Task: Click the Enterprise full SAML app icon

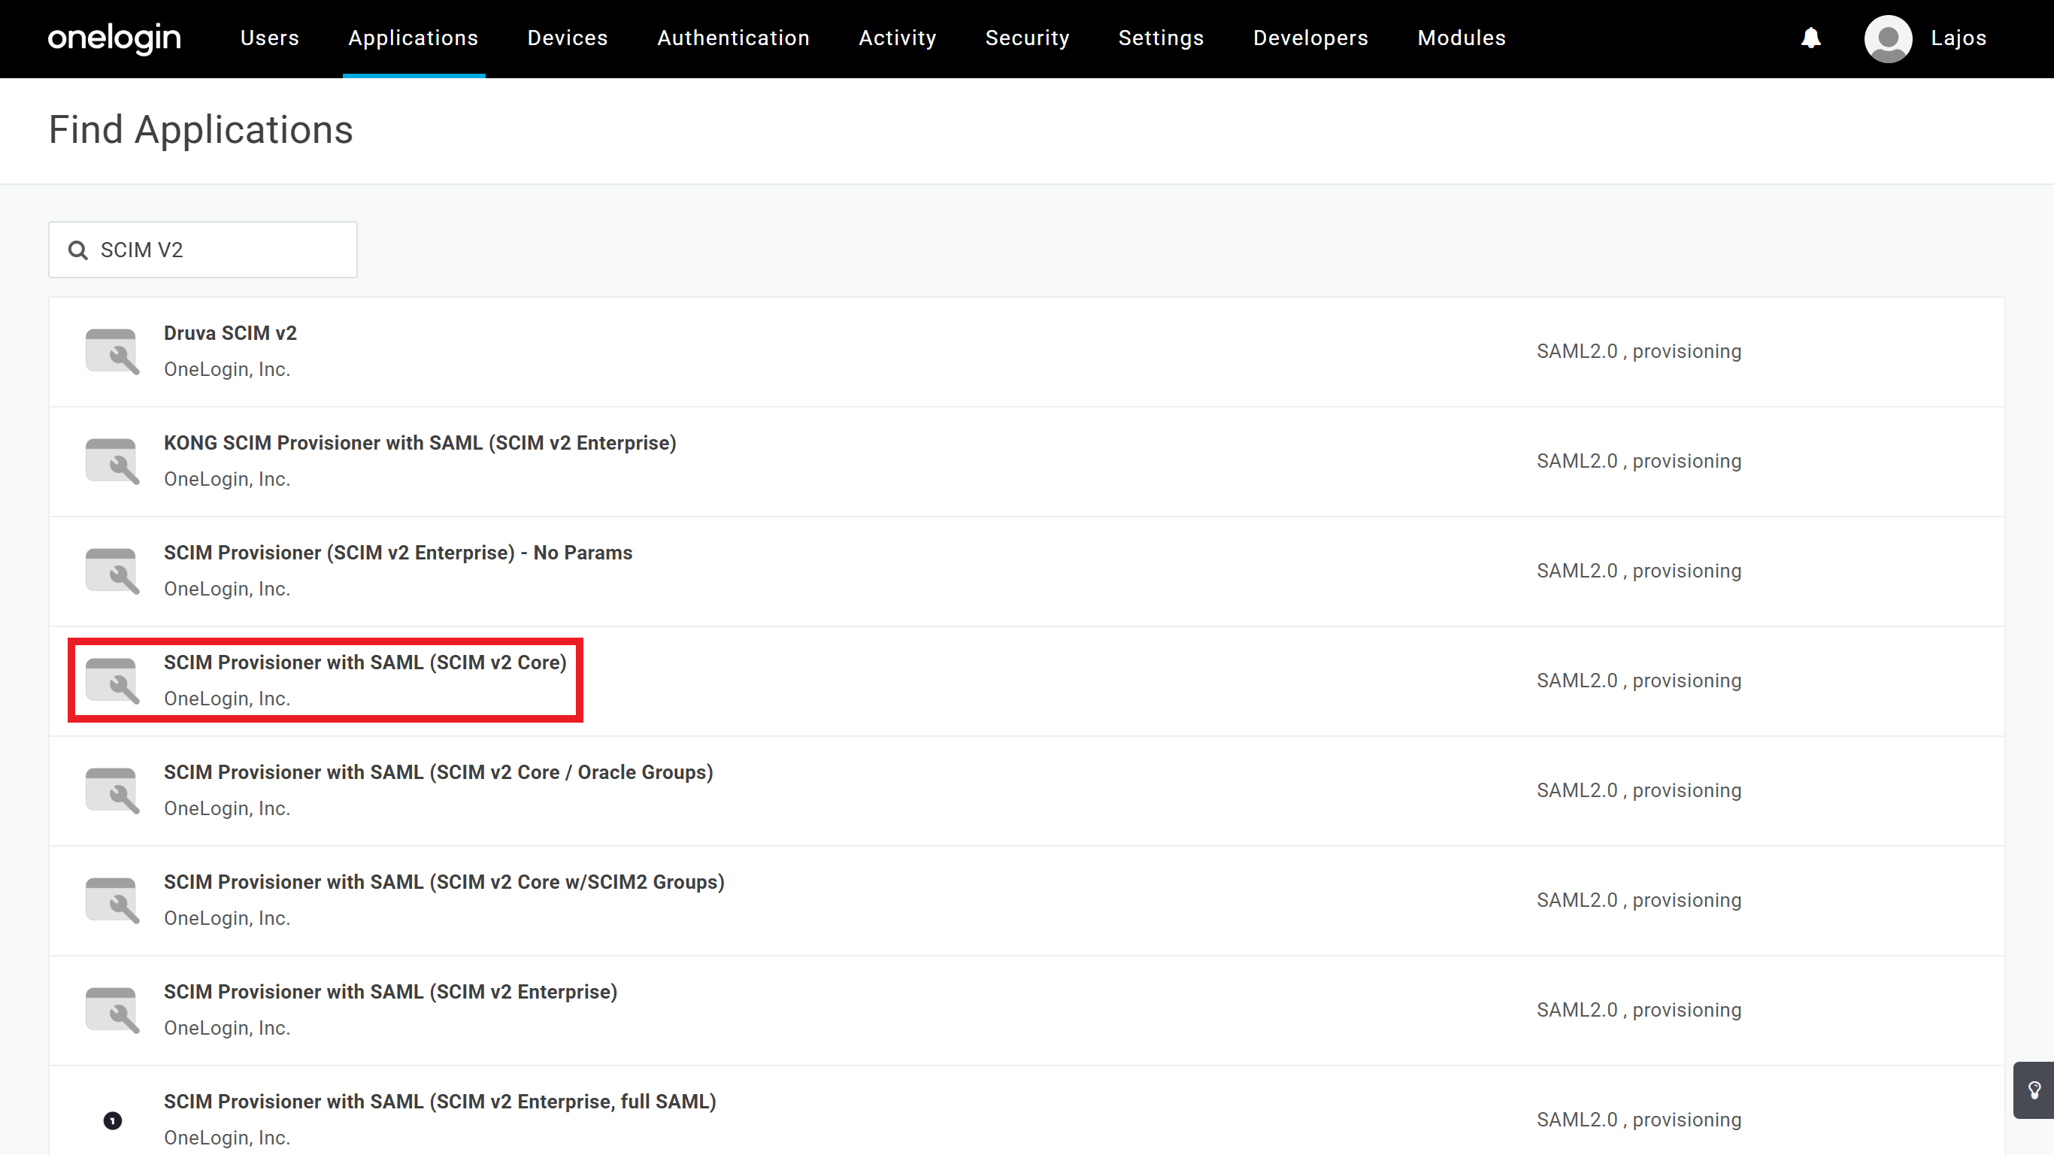Action: pos(113,1120)
